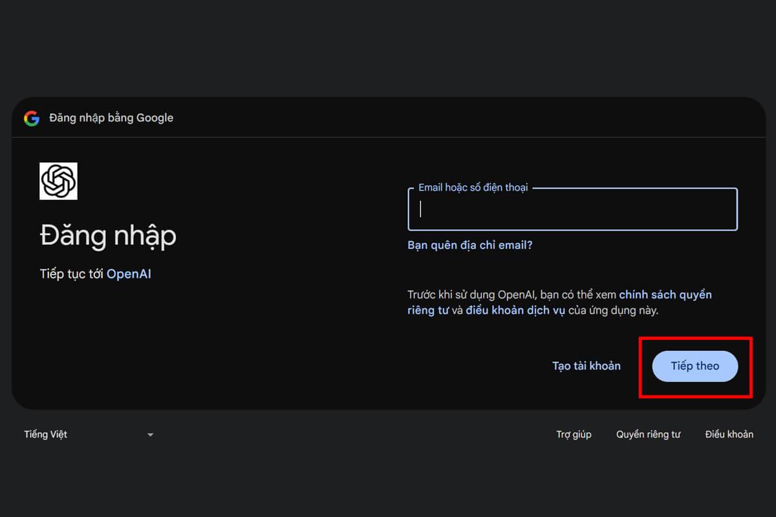Click the OpenAI logo image
The image size is (776, 517).
(58, 181)
